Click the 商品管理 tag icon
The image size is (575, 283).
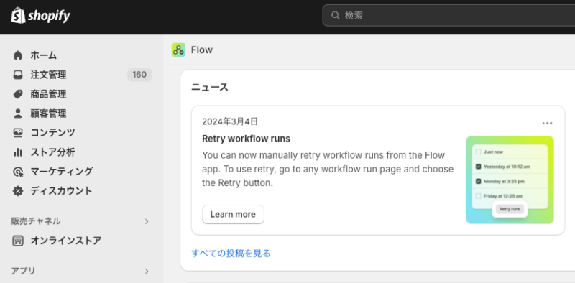17,94
